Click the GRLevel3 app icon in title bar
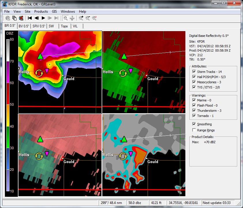This screenshot has height=208, width=243. [5, 4]
